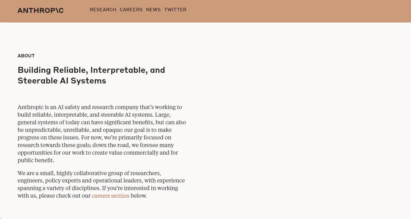The image size is (411, 219).
Task: Open the Twitter link in header
Action: tap(175, 10)
